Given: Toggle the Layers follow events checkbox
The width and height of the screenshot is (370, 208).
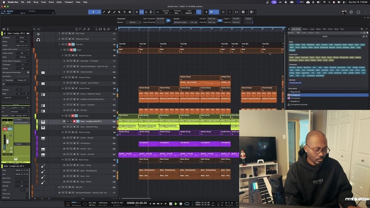Looking at the screenshot, I should click(29, 49).
